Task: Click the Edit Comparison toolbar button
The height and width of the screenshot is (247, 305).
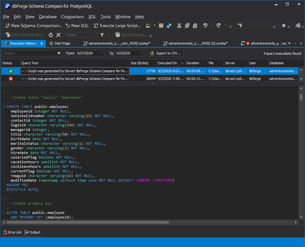Action: (25, 35)
